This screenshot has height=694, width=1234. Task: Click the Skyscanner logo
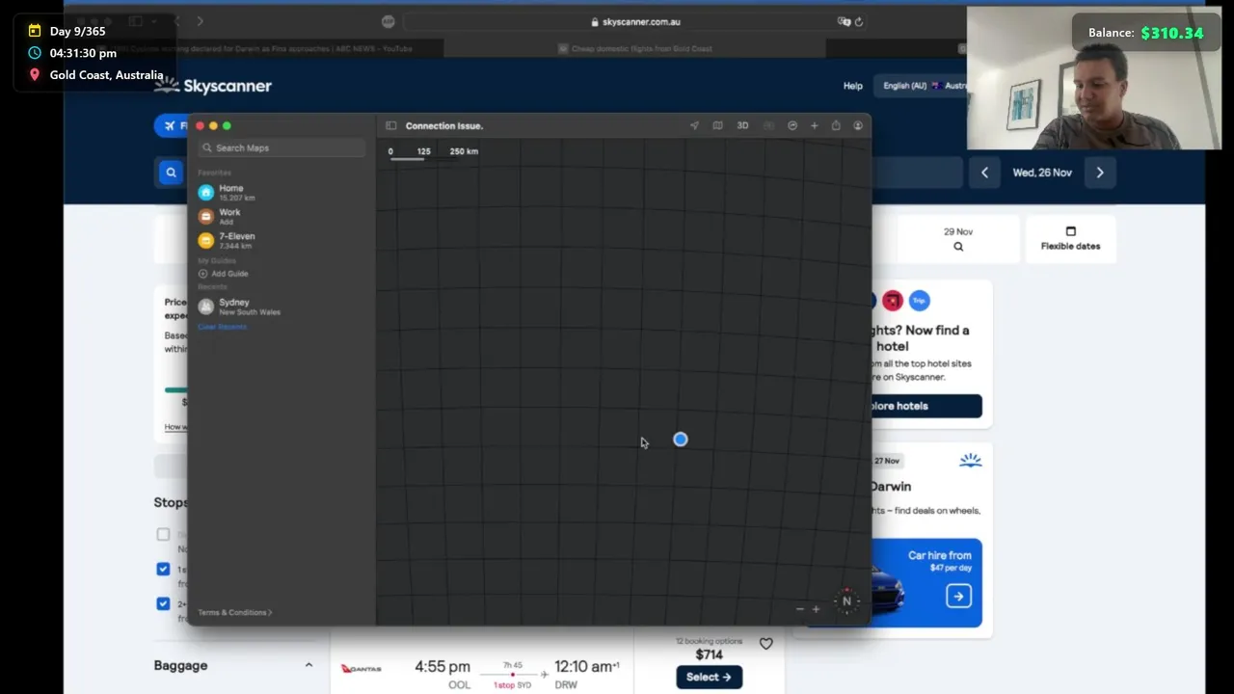point(213,86)
